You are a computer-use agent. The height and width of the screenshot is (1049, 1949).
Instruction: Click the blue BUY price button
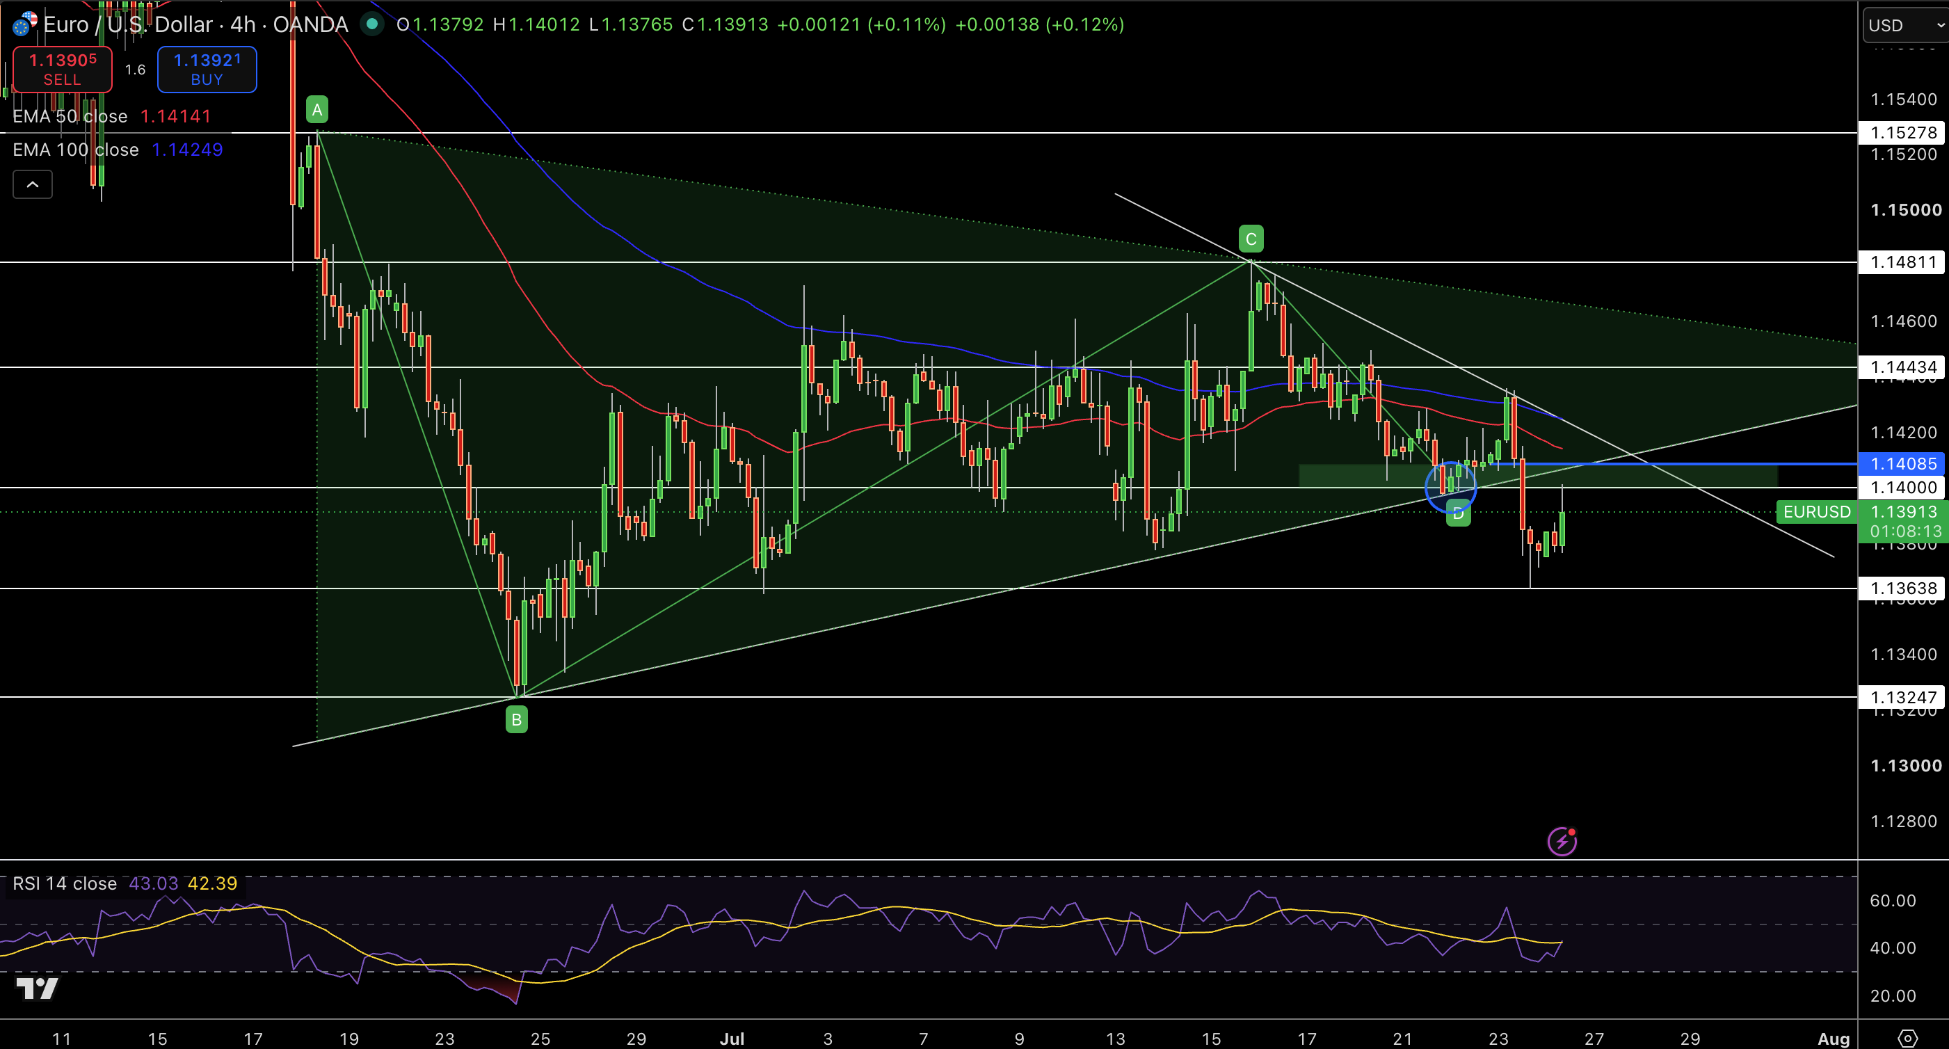tap(207, 69)
